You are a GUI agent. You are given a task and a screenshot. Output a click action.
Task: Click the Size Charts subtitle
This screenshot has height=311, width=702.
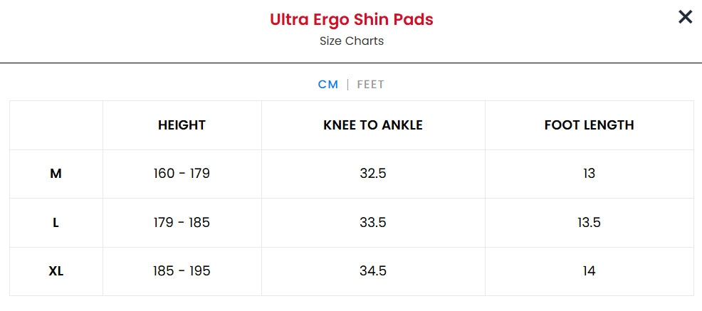tap(351, 41)
